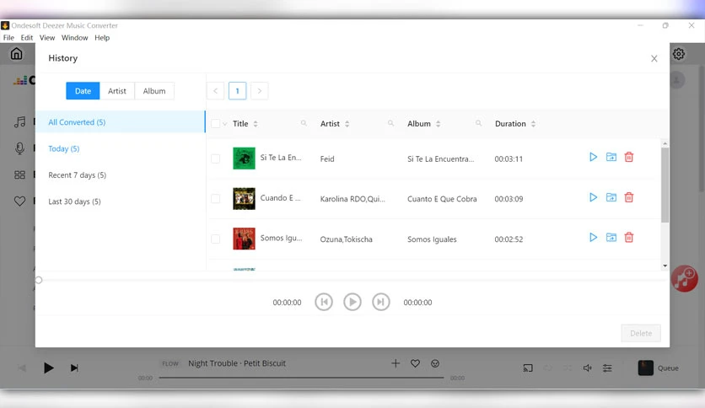705x408 pixels.
Task: Open the Queue panel
Action: [659, 368]
